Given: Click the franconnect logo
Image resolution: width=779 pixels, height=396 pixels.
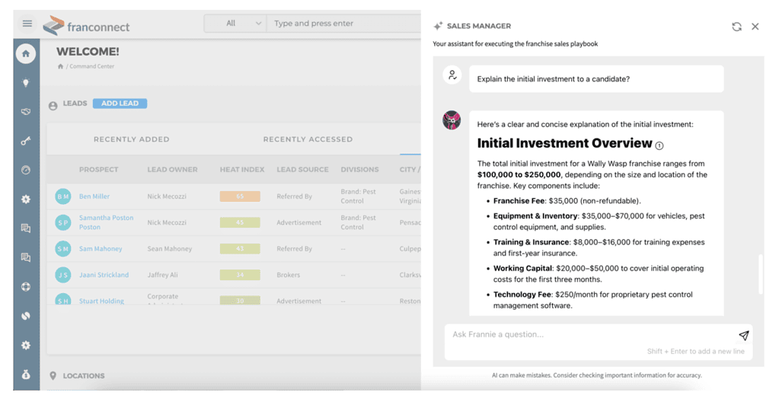Looking at the screenshot, I should tap(87, 26).
